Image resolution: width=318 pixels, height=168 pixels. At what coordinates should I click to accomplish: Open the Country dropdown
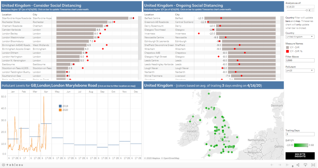click(x=300, y=36)
